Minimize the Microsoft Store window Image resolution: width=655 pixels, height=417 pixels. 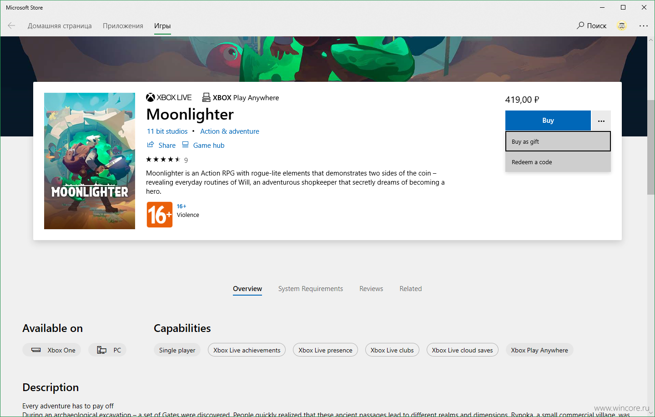(602, 7)
